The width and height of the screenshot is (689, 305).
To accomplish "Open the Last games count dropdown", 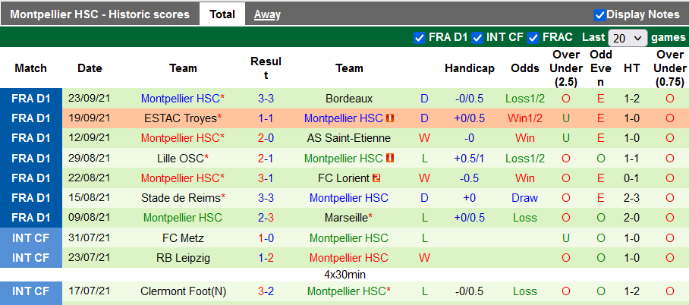I will click(x=628, y=37).
